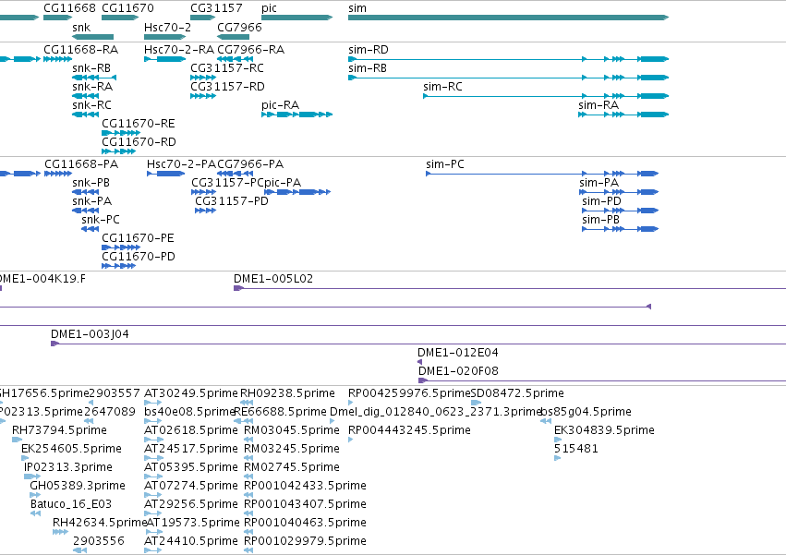Open the sim-RC transcript label
Screen dimensions: 786x555
pos(442,87)
